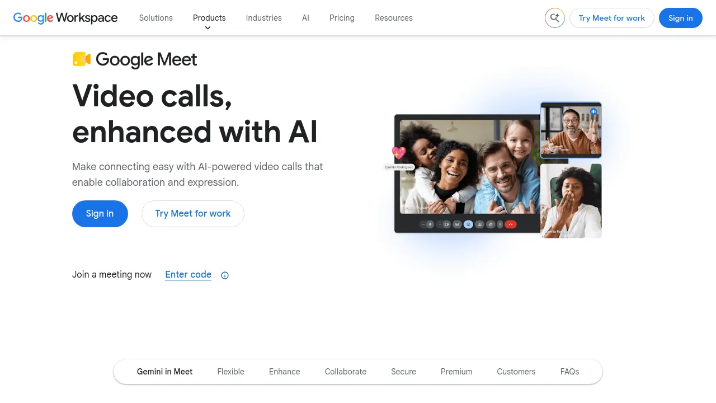The height and width of the screenshot is (403, 716).
Task: Click the sparkling heart emoji reaction
Action: (398, 152)
